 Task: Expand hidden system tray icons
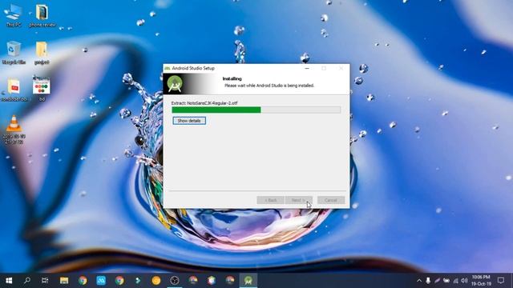(x=419, y=281)
